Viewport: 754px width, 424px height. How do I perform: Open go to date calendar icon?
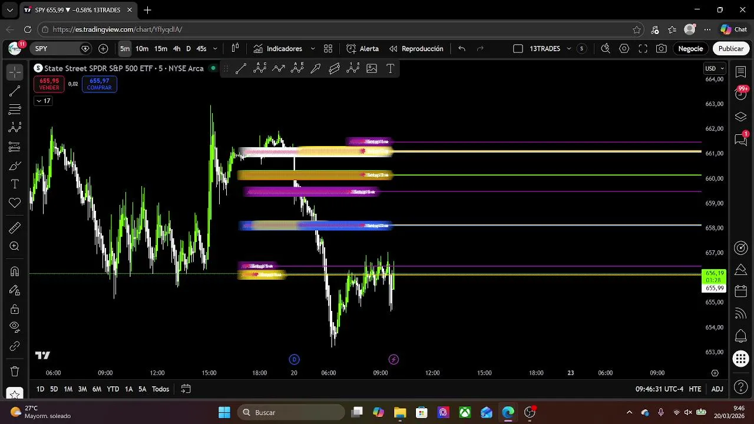point(186,389)
